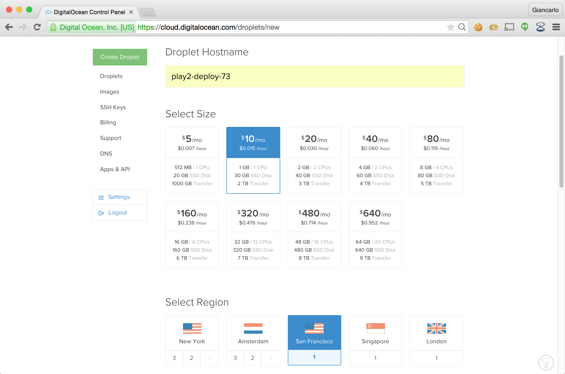Screen dimensions: 565x374
Task: Open the Support page
Action: pos(111,138)
